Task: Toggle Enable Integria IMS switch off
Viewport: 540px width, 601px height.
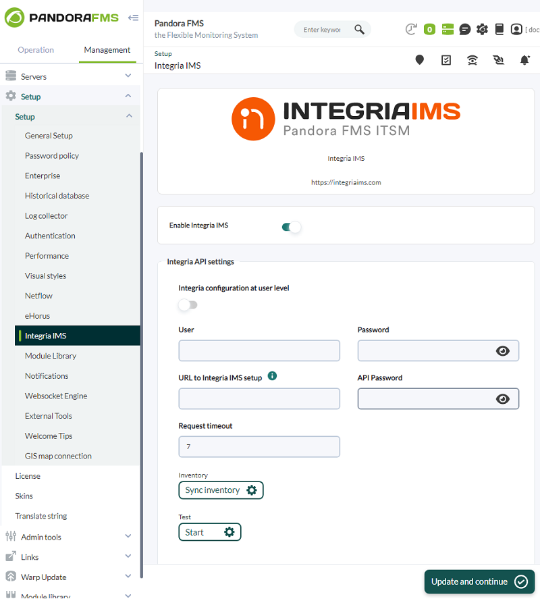Action: (x=292, y=227)
